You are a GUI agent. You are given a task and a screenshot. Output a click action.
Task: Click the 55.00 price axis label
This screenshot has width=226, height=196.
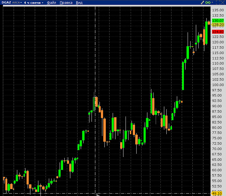tap(217, 181)
